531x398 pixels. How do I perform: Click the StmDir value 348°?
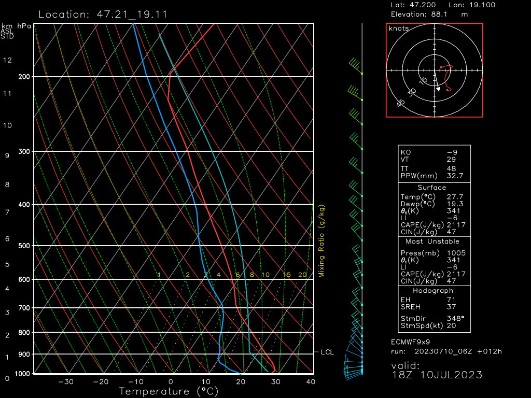pos(456,319)
